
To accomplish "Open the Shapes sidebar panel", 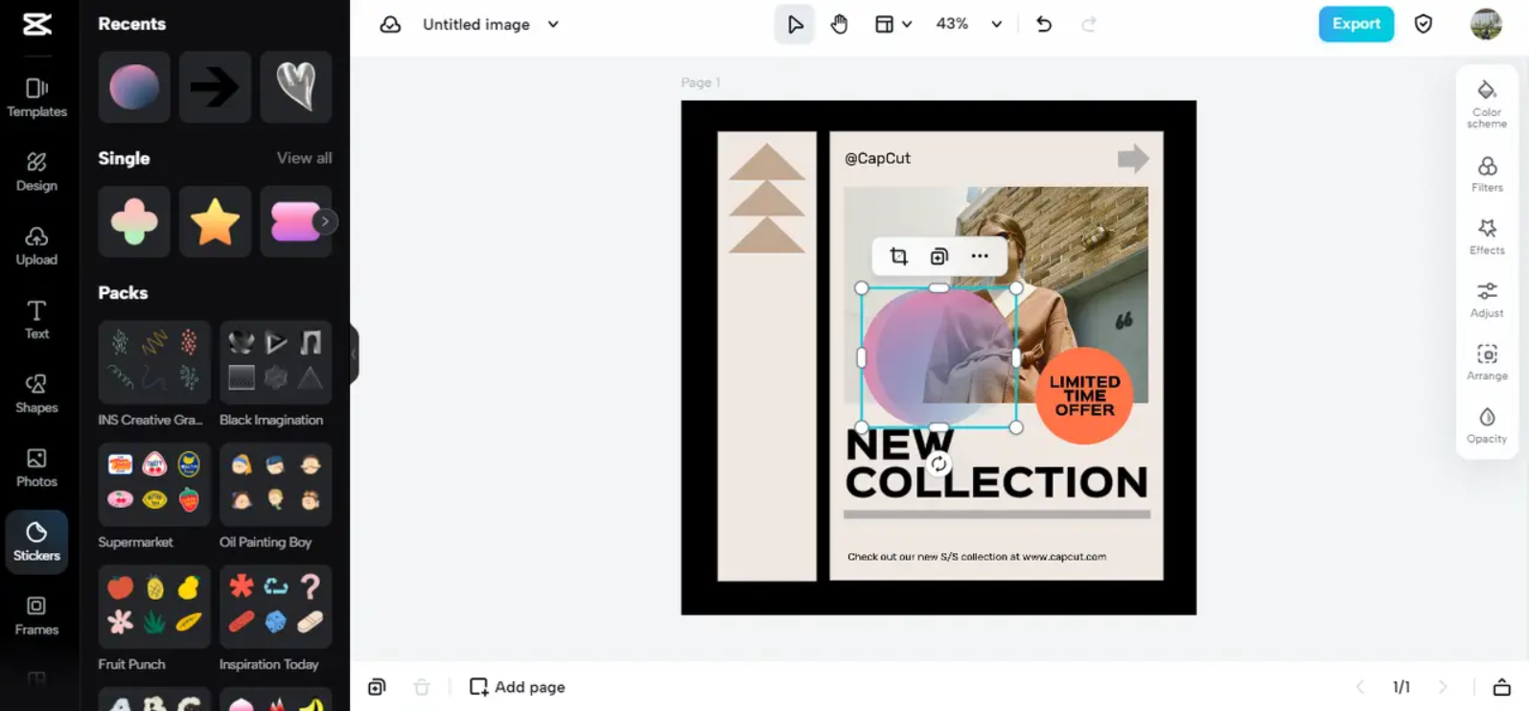I will tap(36, 394).
